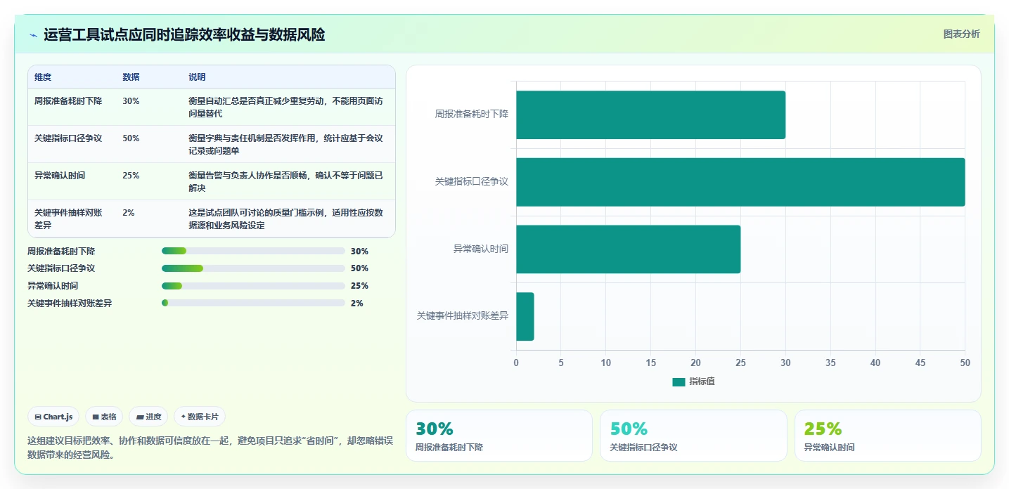The width and height of the screenshot is (1009, 489).
Task: Select the 进度 tag chip
Action: (x=148, y=417)
